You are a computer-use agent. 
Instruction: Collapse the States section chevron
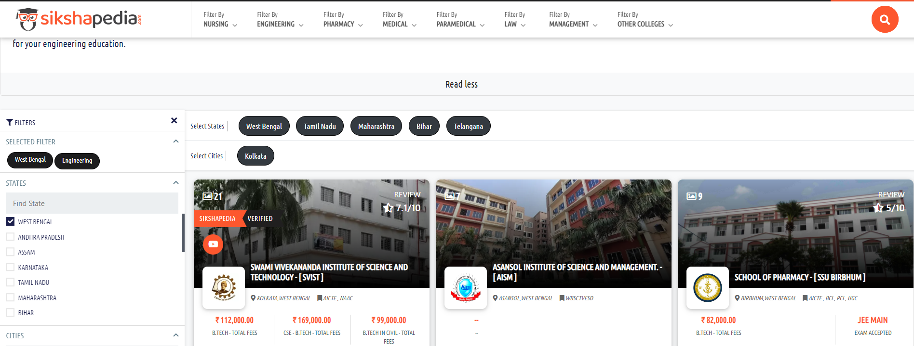pyautogui.click(x=175, y=183)
